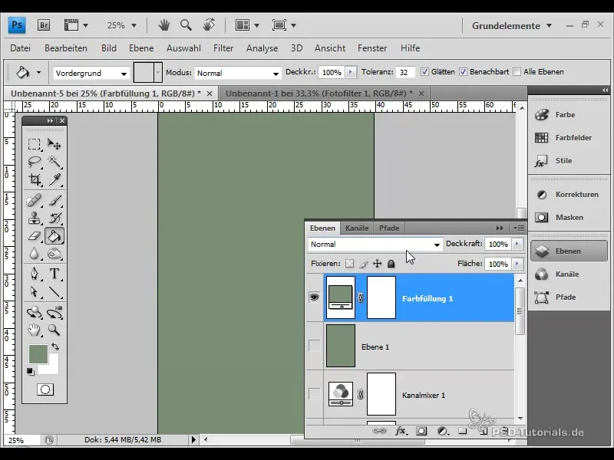Open the Fläche slider arrow
This screenshot has width=614, height=460.
[517, 264]
